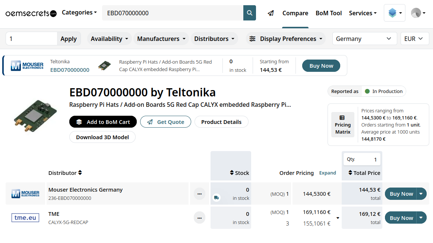Open three-dot options for TME row
Viewport: 433px width, 243px height.
pyautogui.click(x=199, y=218)
